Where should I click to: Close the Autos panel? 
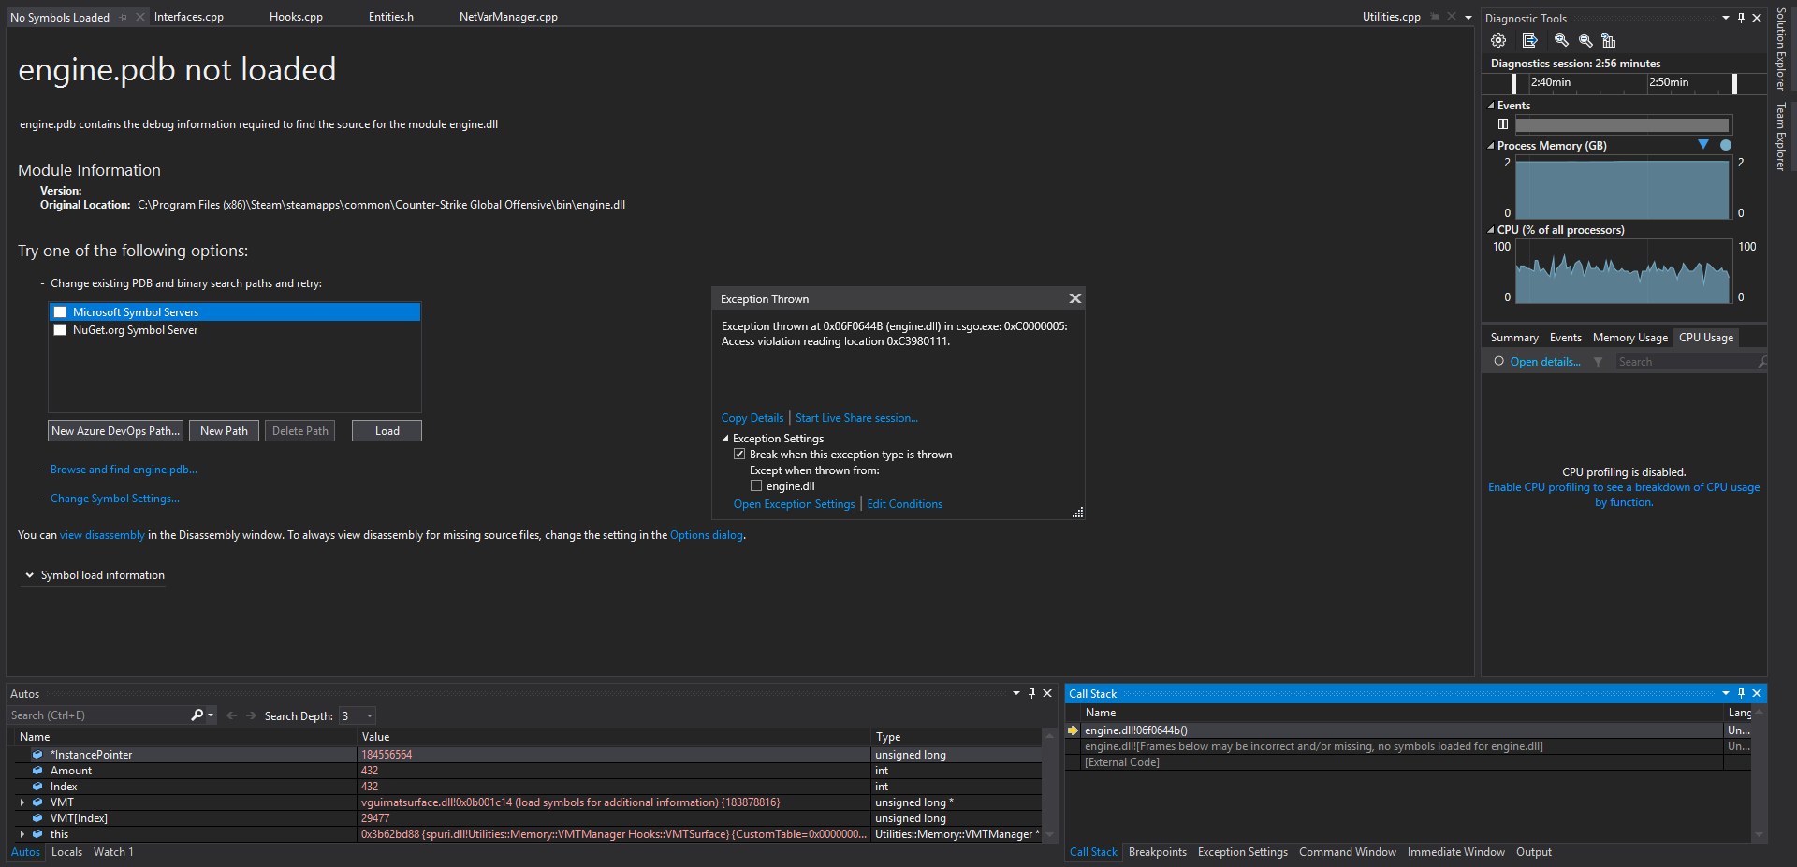[1047, 693]
